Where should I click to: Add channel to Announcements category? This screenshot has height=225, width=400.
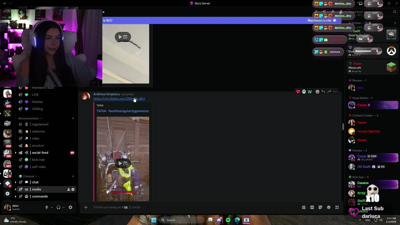pyautogui.click(x=73, y=118)
